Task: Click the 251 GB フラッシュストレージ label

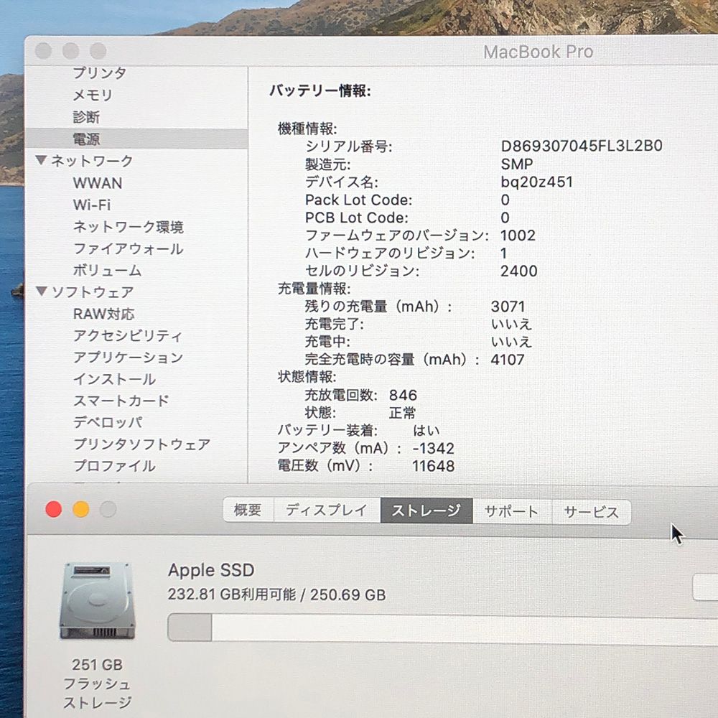Action: (97, 684)
